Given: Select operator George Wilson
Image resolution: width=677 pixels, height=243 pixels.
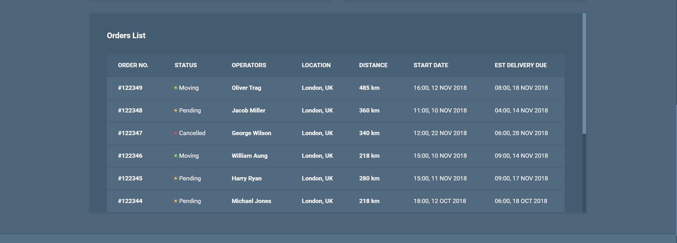Looking at the screenshot, I should [251, 133].
